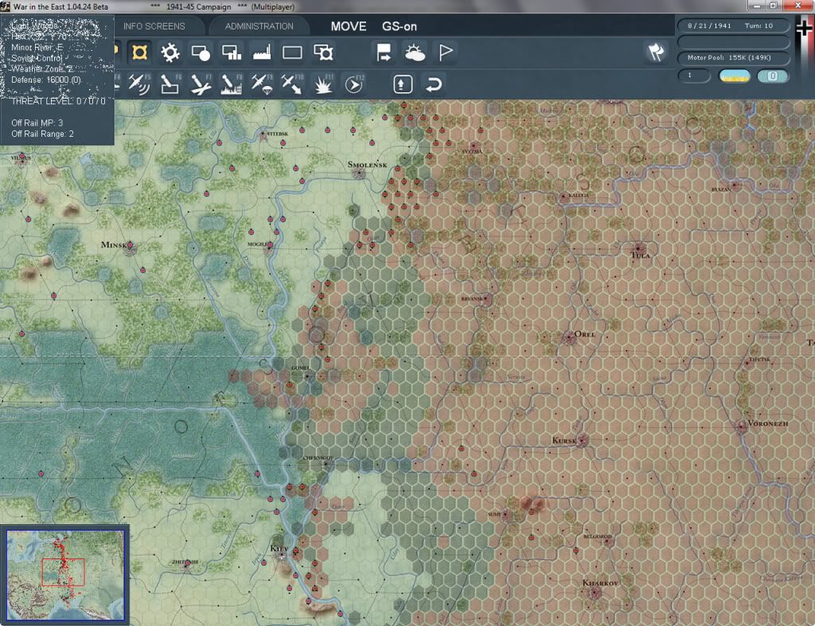The width and height of the screenshot is (815, 626).
Task: Select the Vitebsk city hex
Action: (x=263, y=134)
